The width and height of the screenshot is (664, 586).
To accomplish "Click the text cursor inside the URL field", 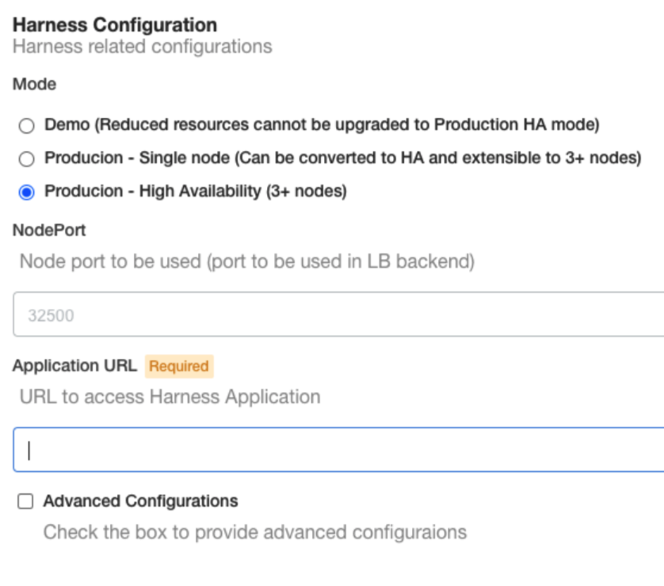I will click(29, 451).
